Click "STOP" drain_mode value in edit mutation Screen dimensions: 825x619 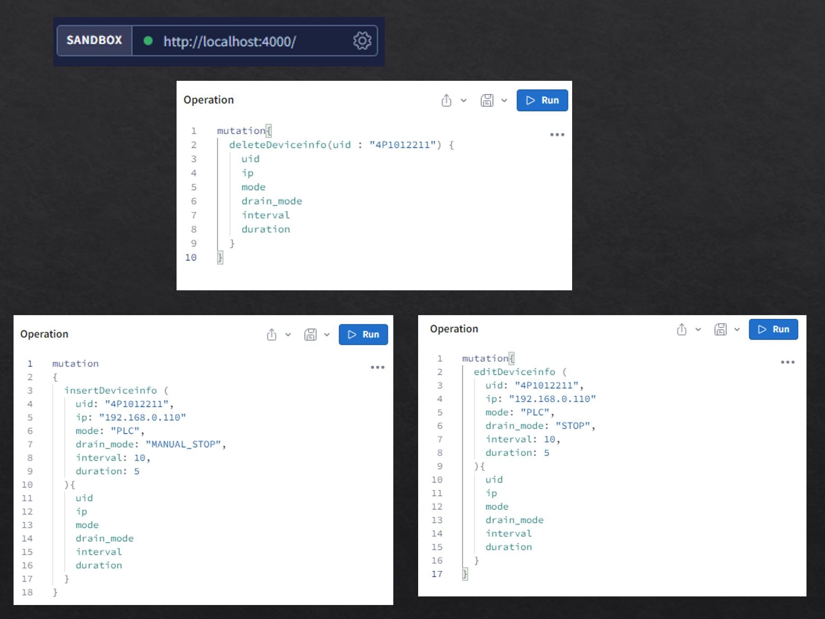[x=573, y=426]
